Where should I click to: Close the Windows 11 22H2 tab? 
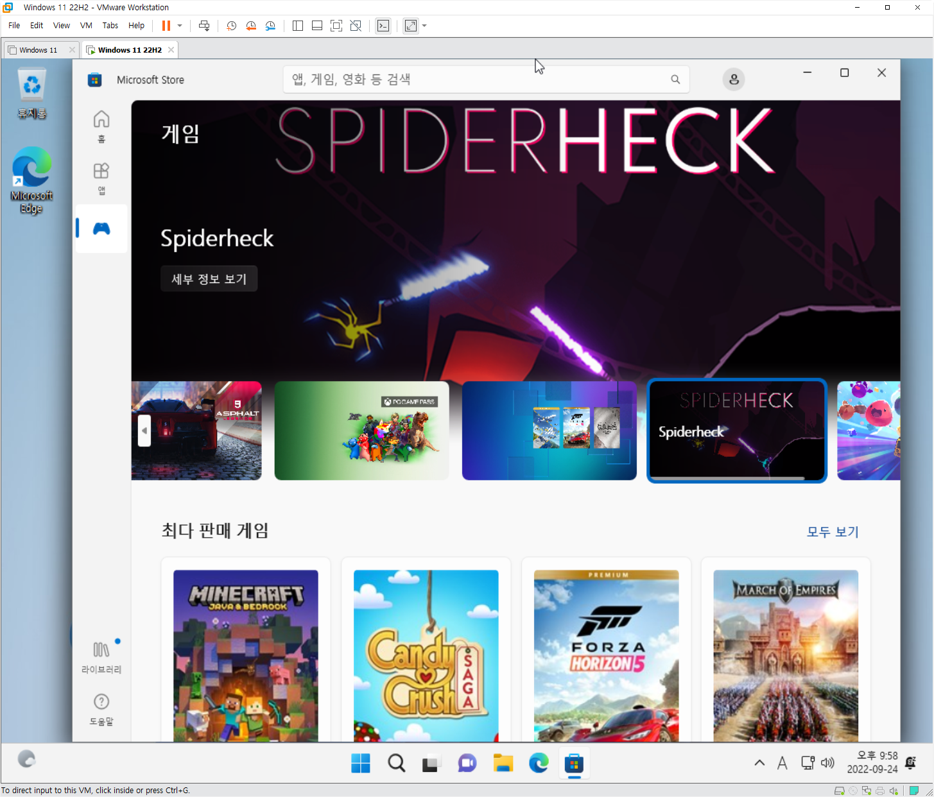(x=171, y=50)
